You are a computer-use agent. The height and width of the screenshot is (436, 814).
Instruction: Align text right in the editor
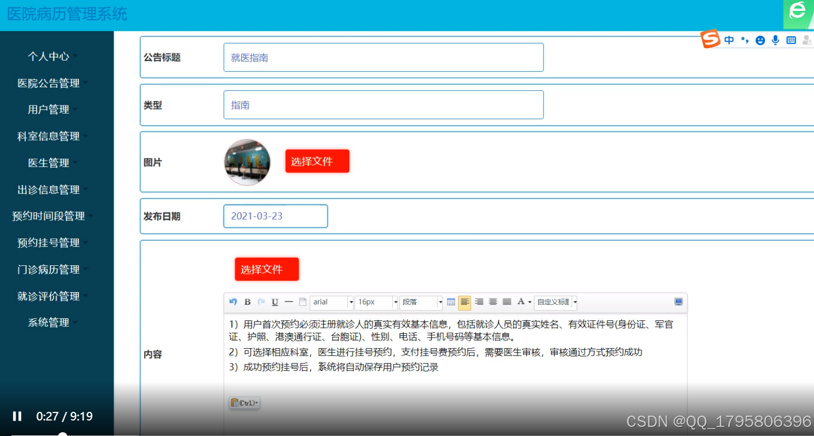click(479, 302)
